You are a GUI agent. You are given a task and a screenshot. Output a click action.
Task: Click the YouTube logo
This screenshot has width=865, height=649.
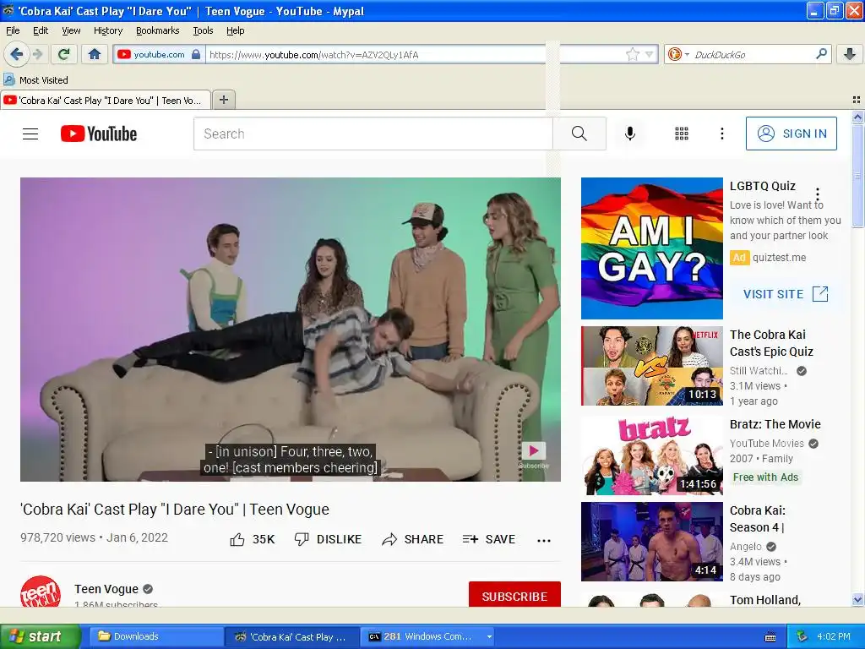(99, 134)
